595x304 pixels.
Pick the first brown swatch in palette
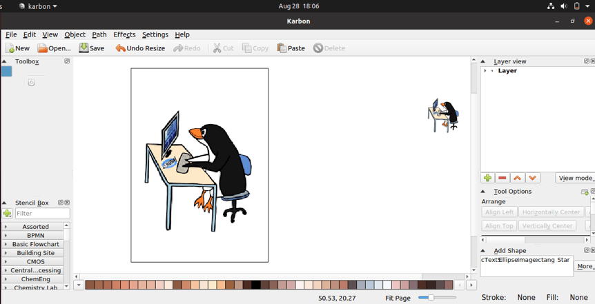[90, 285]
